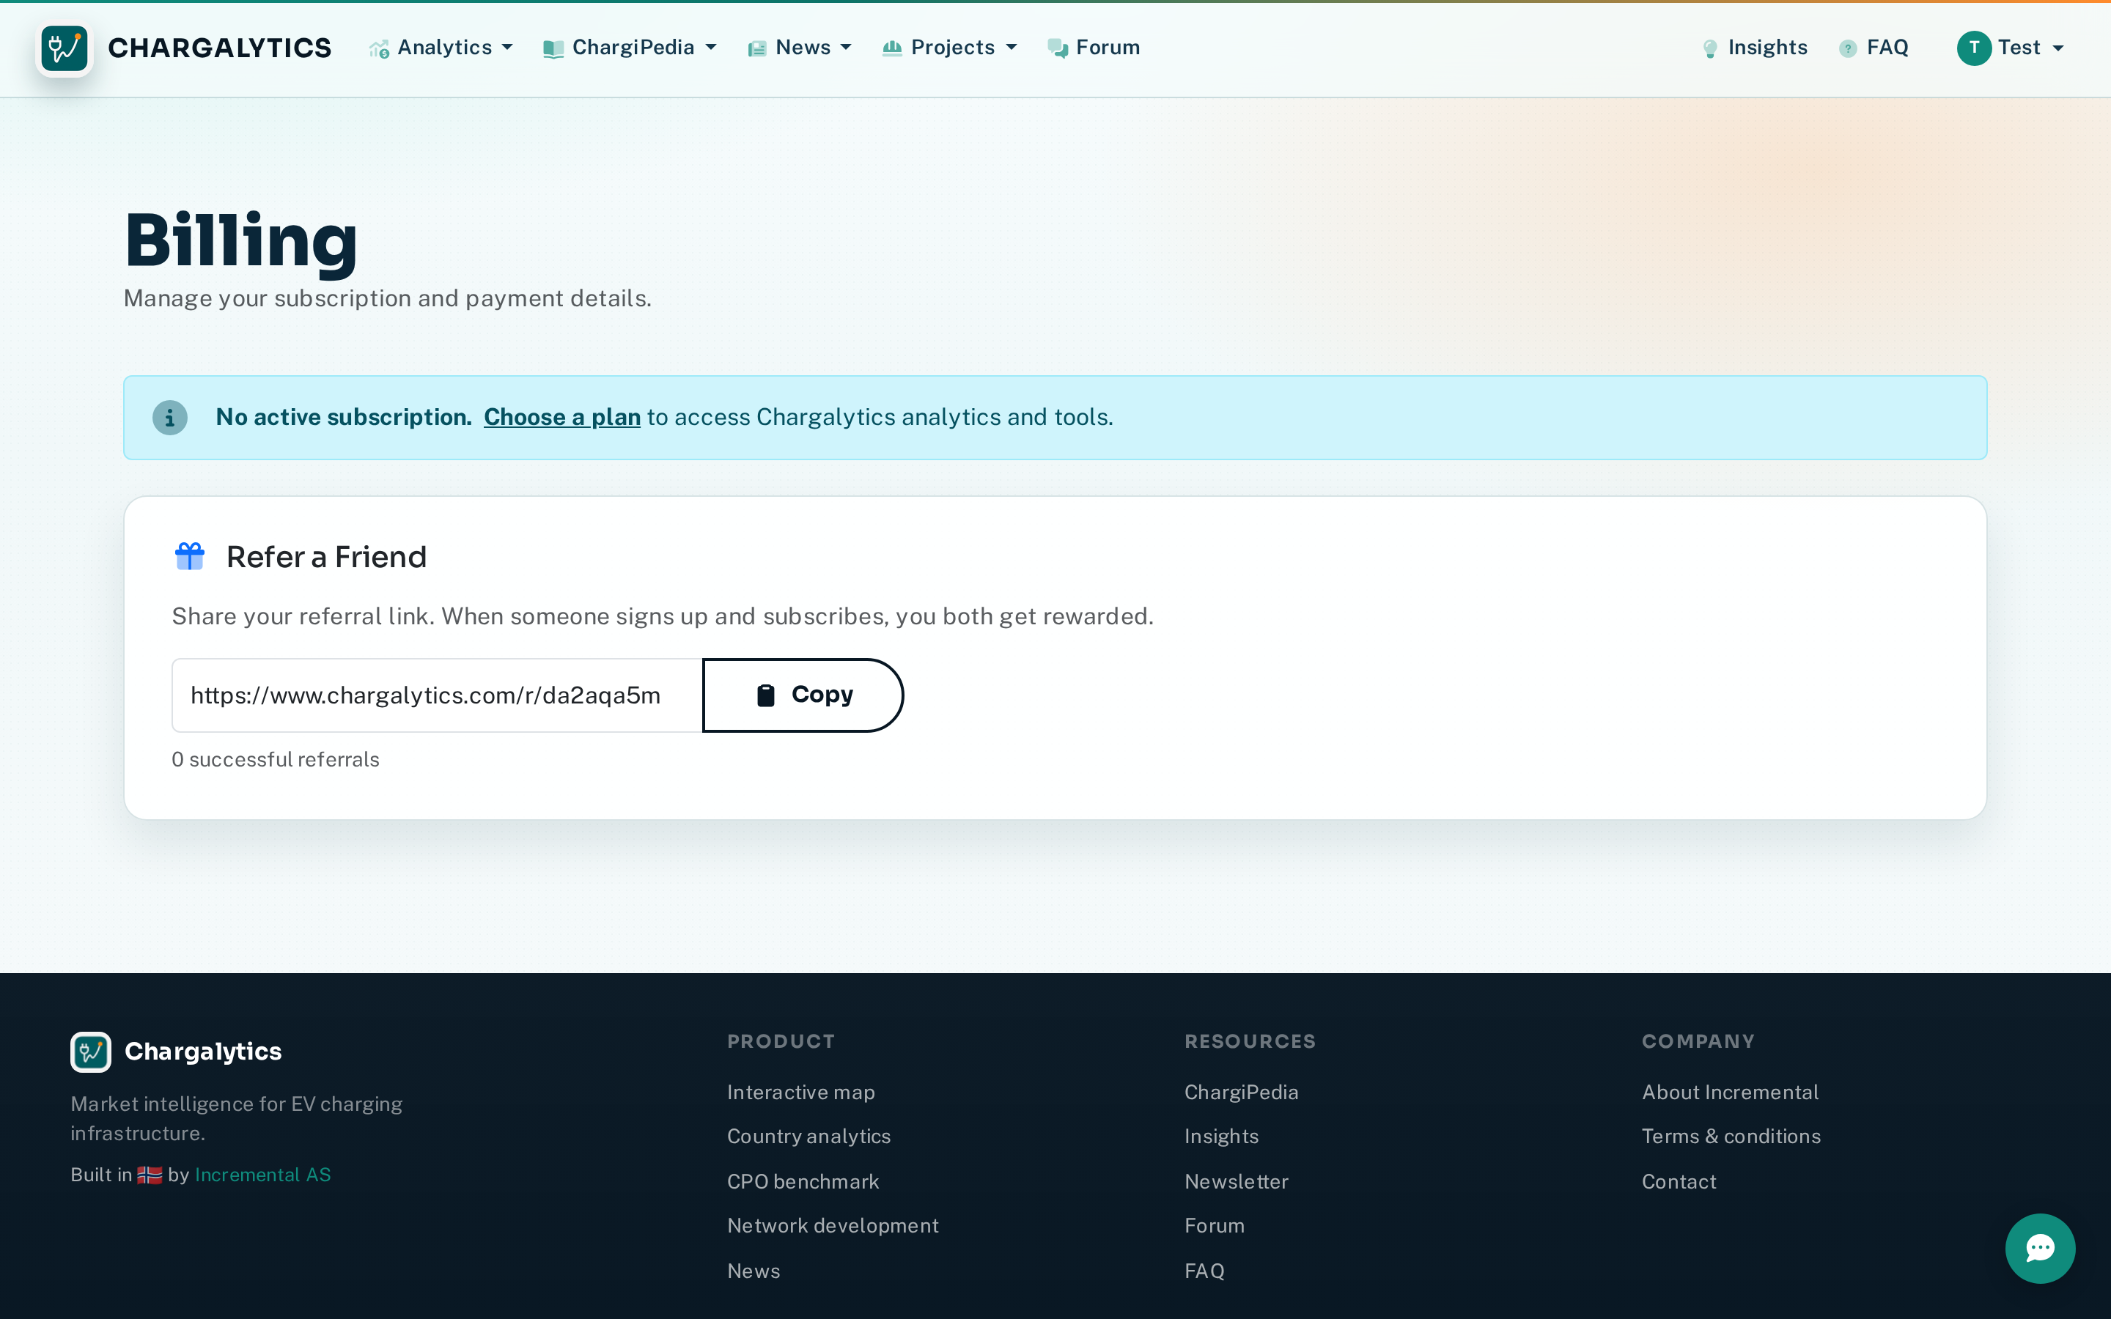Click '0 successful referrals' text

(276, 760)
